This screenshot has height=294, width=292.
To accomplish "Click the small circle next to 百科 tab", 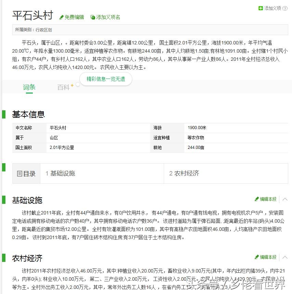I will (78, 84).
